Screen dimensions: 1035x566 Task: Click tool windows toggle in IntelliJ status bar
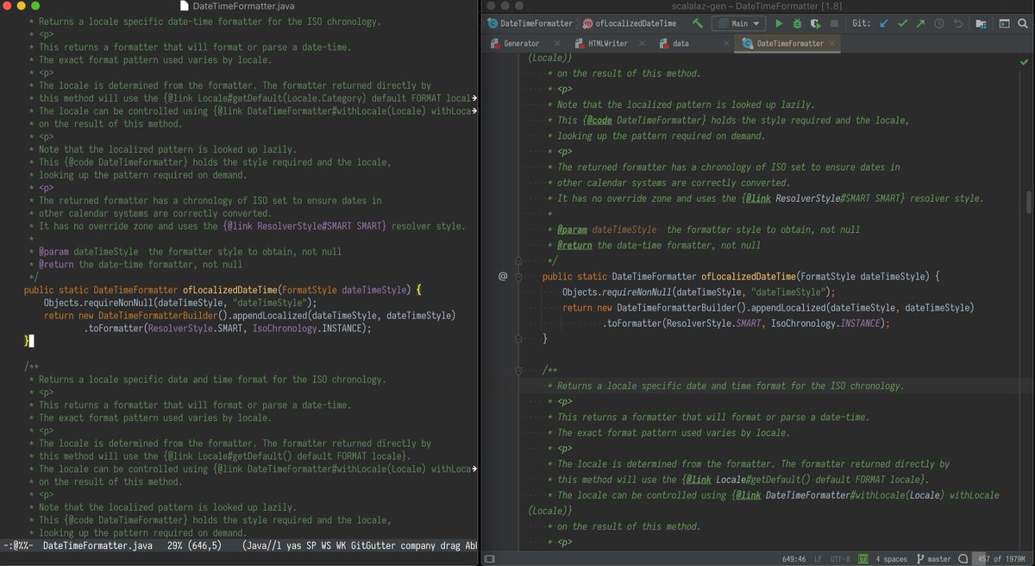coord(488,558)
